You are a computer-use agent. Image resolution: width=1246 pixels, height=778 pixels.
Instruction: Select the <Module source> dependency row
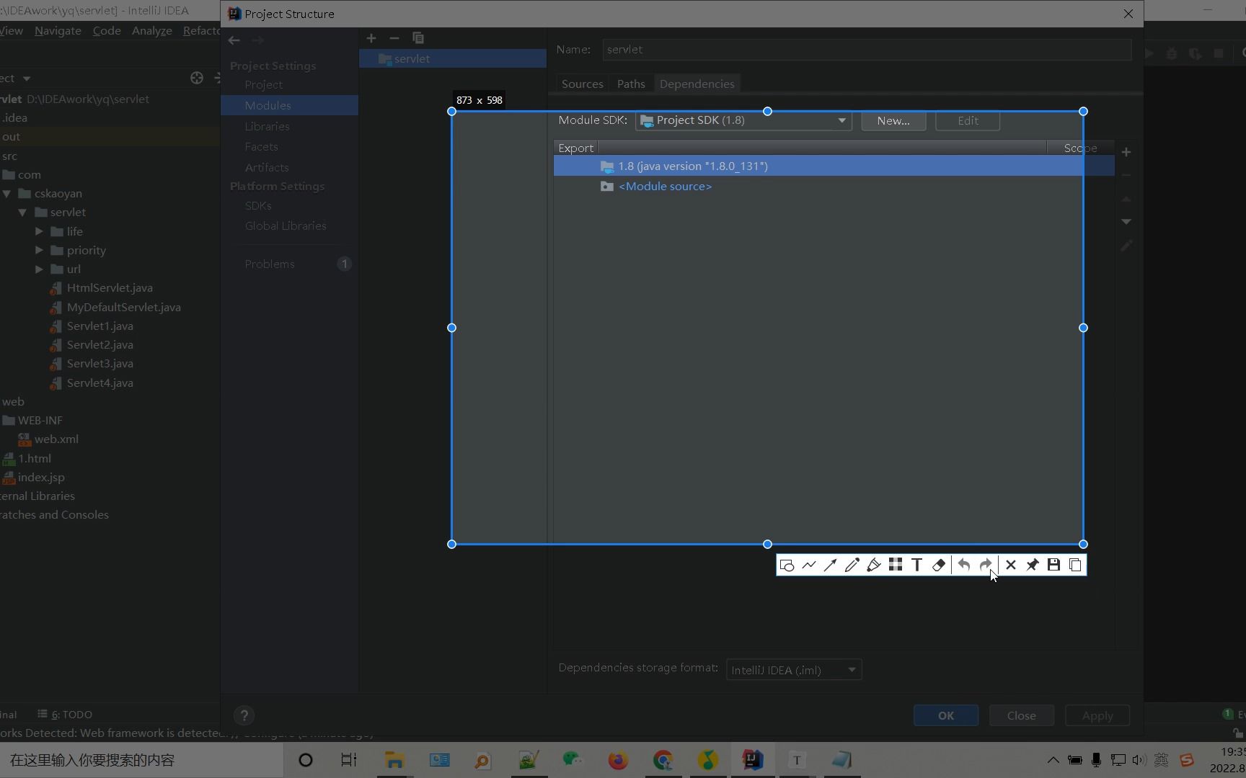pyautogui.click(x=834, y=187)
